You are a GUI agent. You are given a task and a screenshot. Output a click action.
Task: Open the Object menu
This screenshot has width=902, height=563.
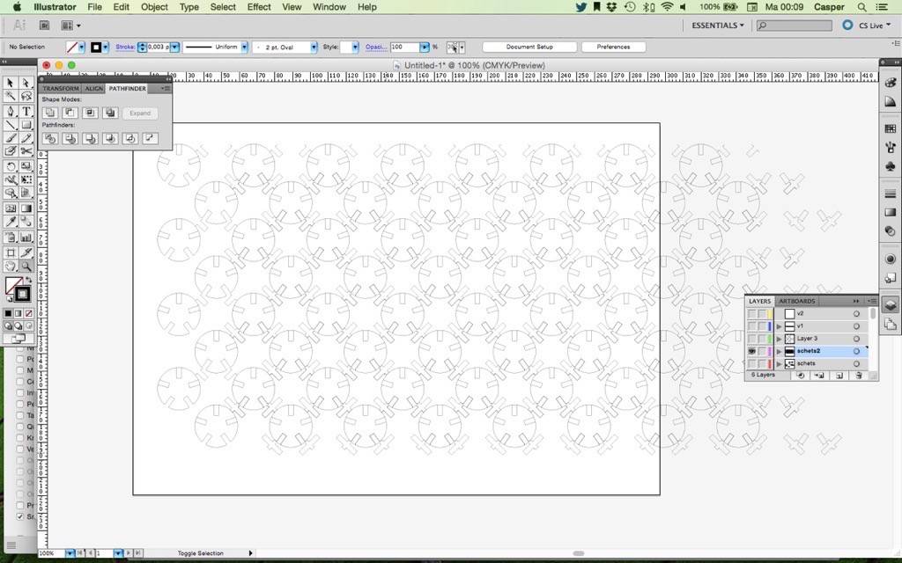(x=154, y=7)
